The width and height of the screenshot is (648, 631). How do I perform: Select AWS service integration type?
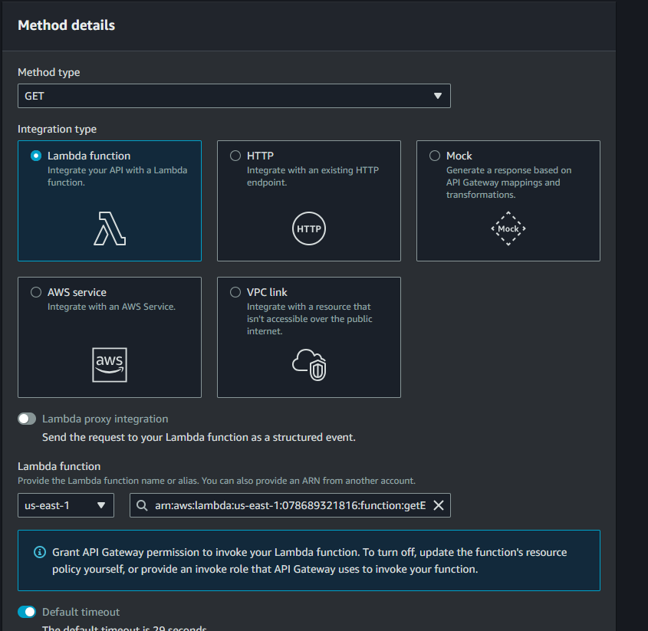coord(36,292)
